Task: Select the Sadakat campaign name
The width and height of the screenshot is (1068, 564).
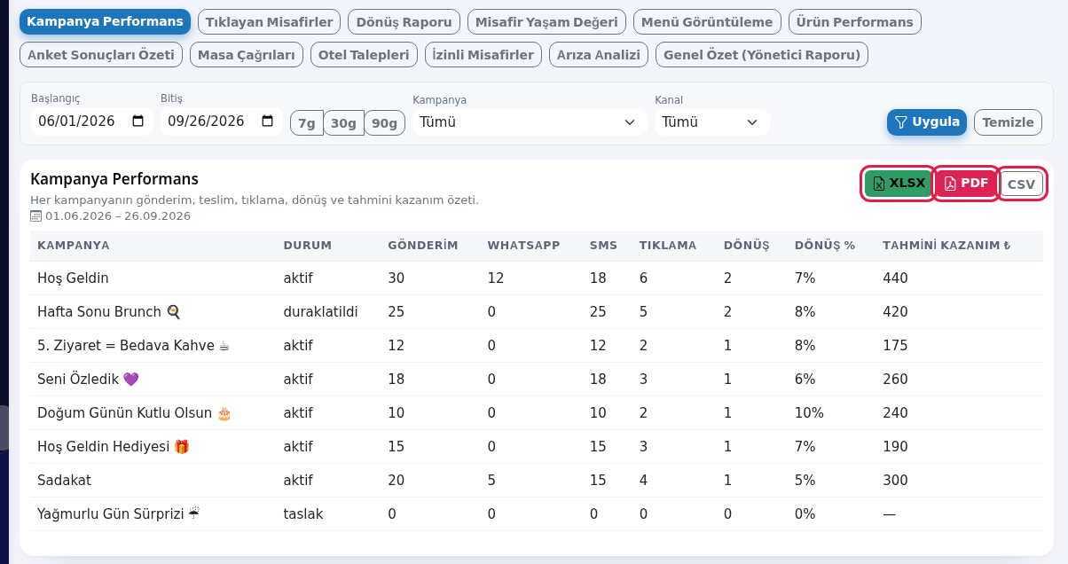Action: pyautogui.click(x=65, y=481)
